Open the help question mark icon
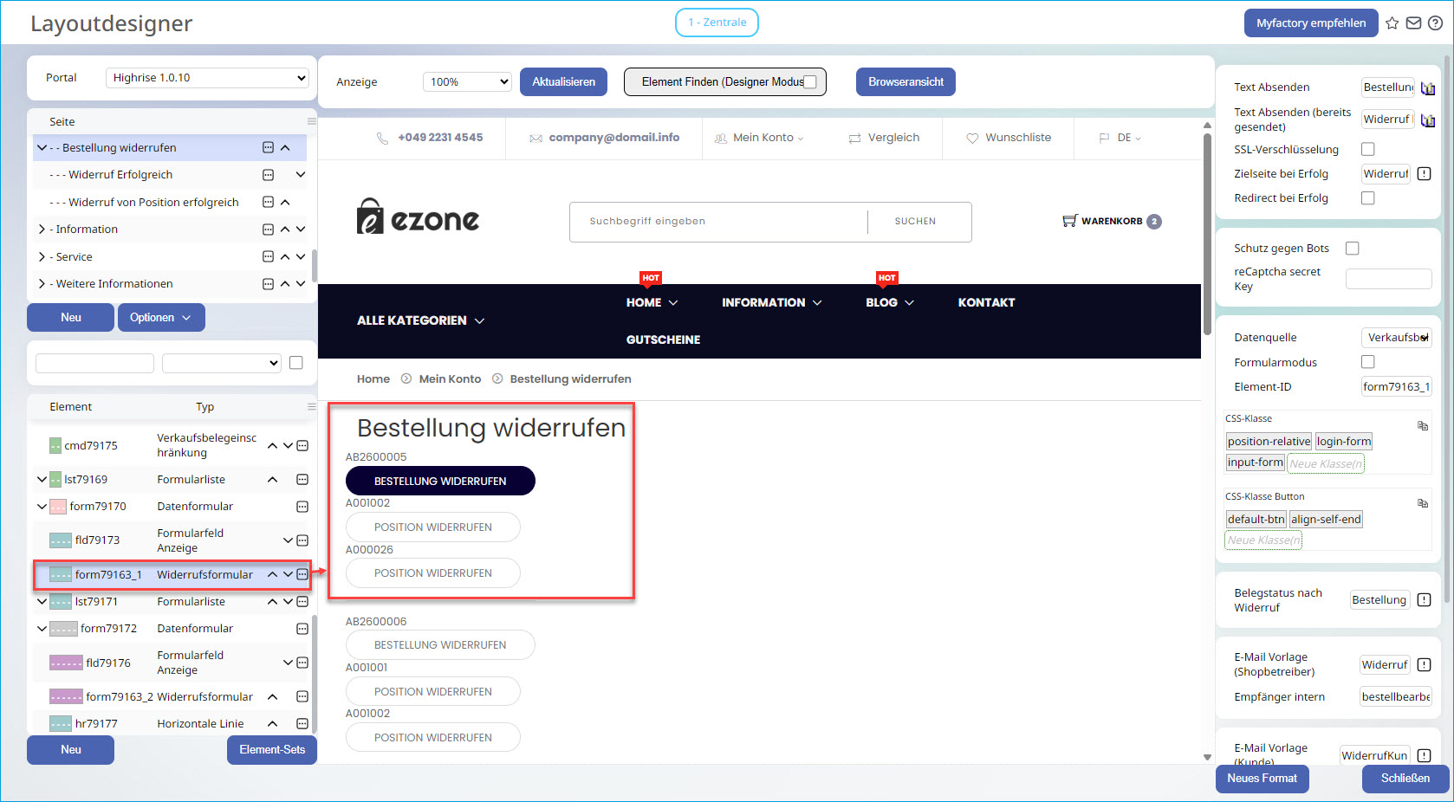Viewport: 1454px width, 802px height. tap(1435, 23)
